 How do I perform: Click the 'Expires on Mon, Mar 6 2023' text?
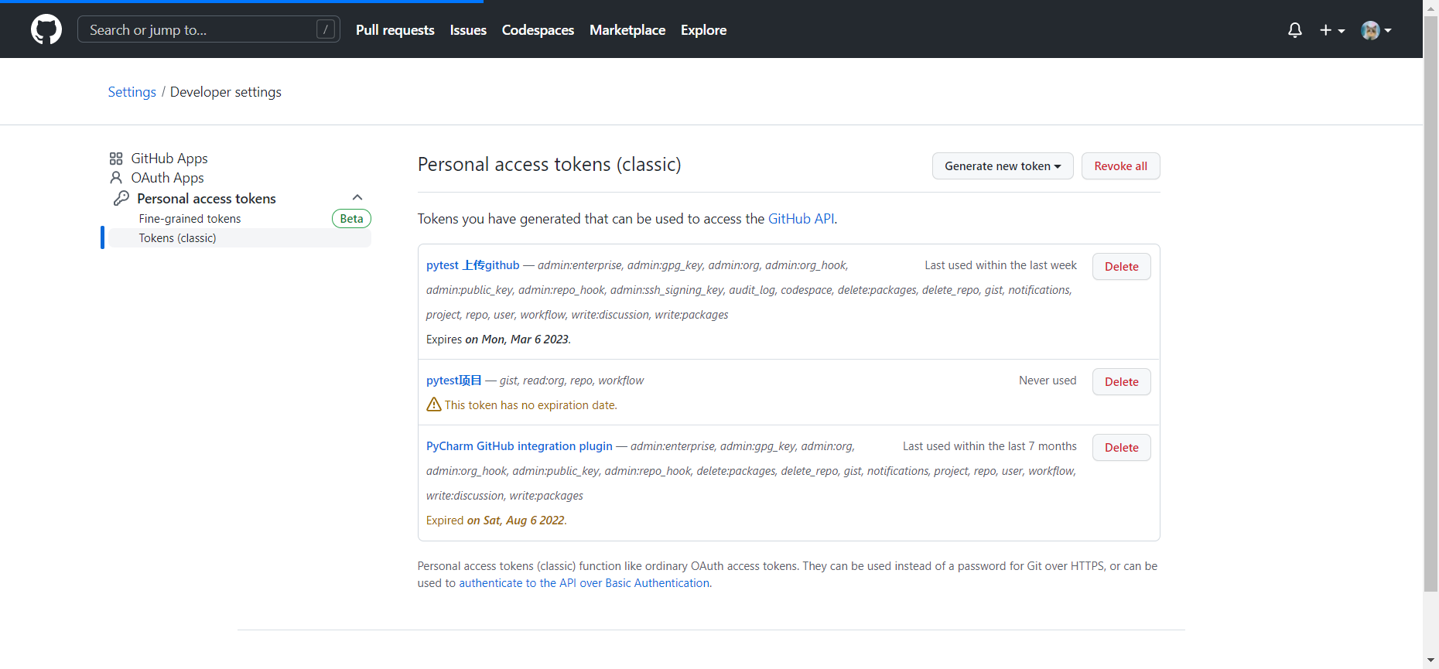(x=498, y=340)
